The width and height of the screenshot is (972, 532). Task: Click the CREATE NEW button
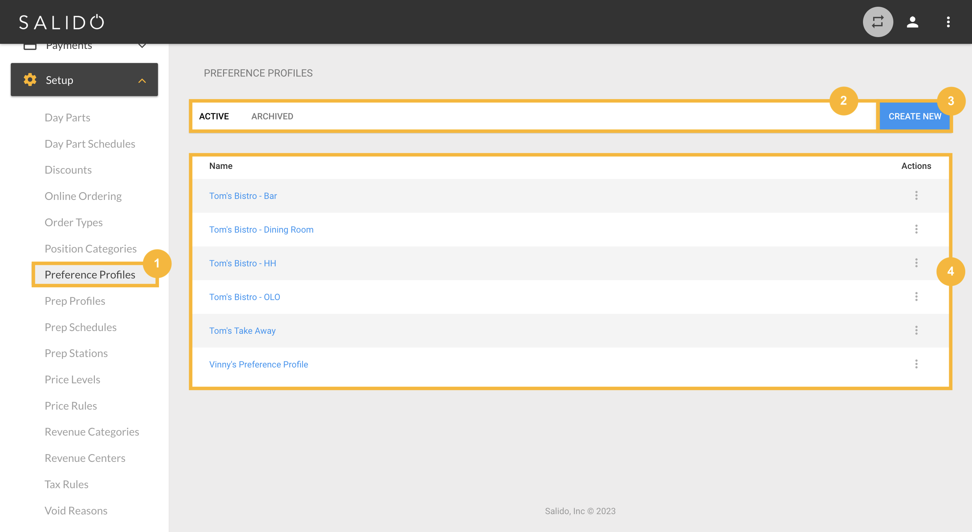click(915, 116)
